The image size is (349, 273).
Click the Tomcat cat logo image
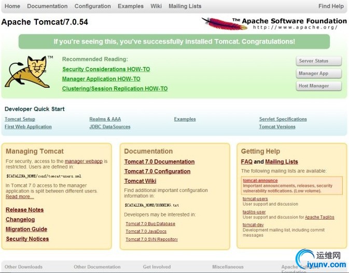click(29, 72)
